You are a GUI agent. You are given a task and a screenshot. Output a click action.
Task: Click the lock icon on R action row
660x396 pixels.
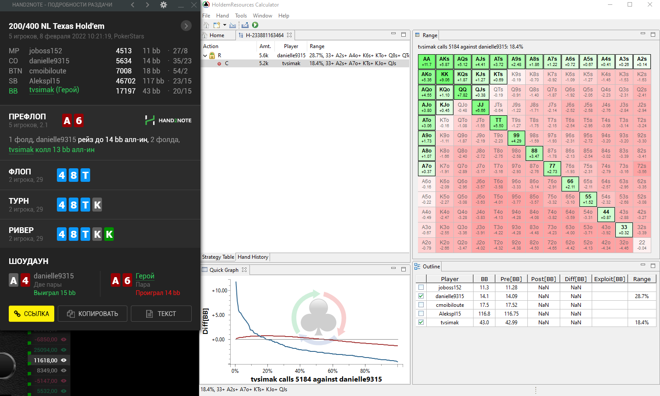pyautogui.click(x=212, y=56)
